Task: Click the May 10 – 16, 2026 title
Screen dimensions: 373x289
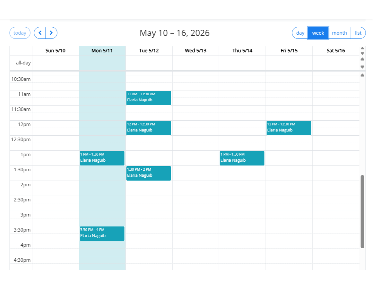Action: (x=175, y=33)
